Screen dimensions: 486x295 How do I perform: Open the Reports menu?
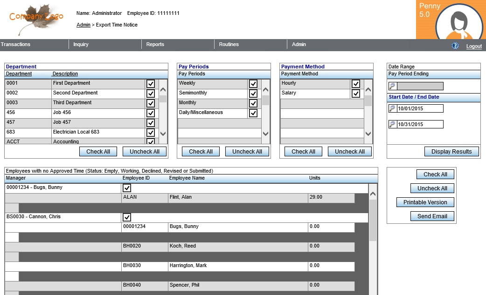(x=155, y=45)
